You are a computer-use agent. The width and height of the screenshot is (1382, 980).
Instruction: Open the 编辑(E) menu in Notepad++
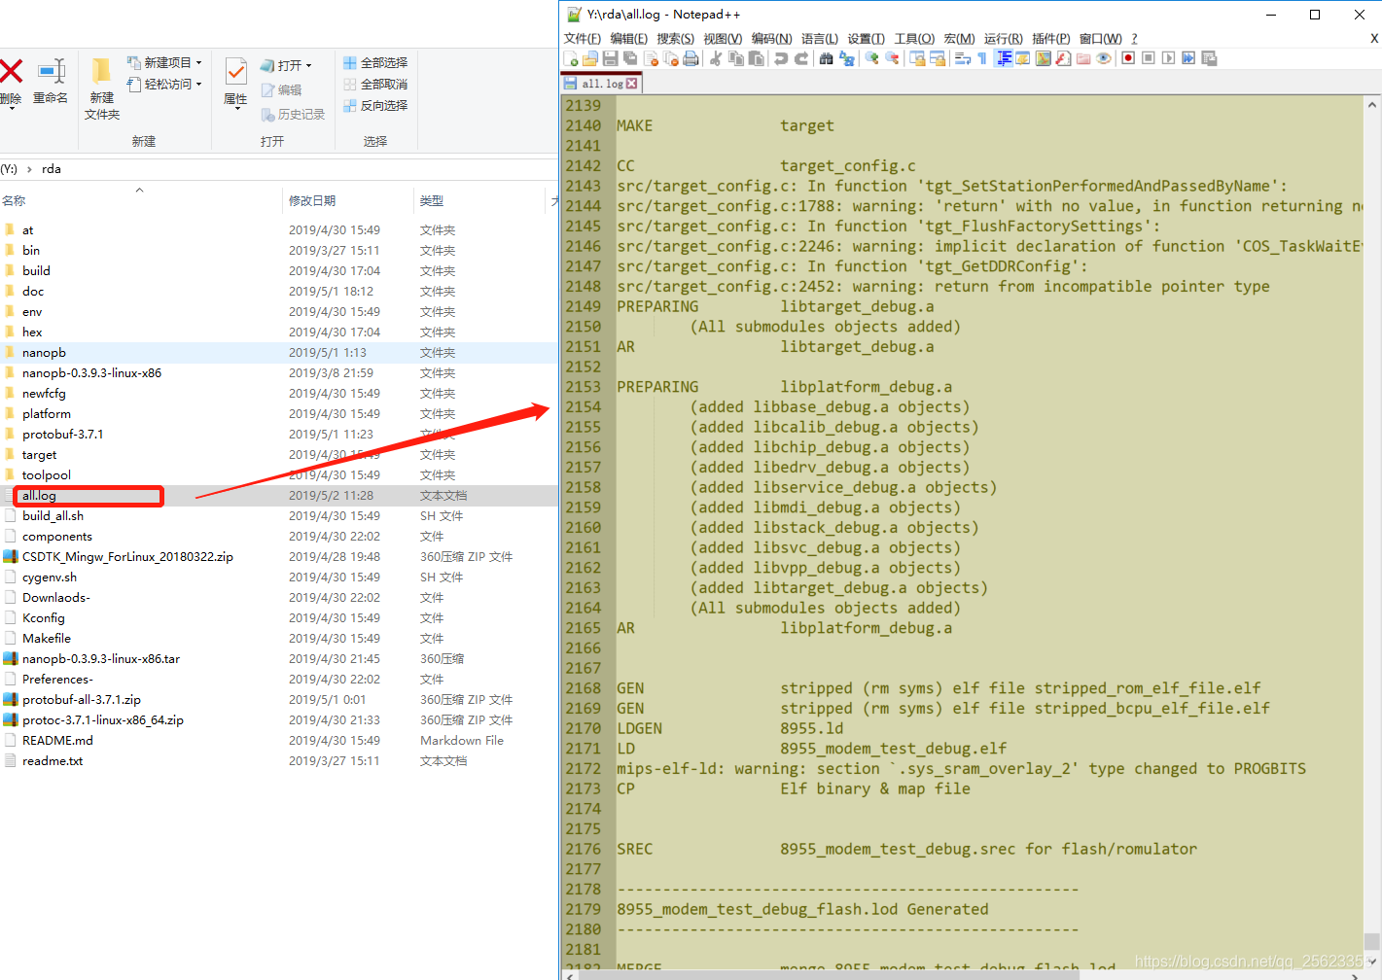click(628, 39)
